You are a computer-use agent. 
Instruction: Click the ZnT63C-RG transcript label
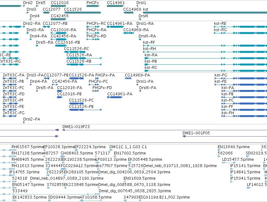pyautogui.click(x=10, y=61)
